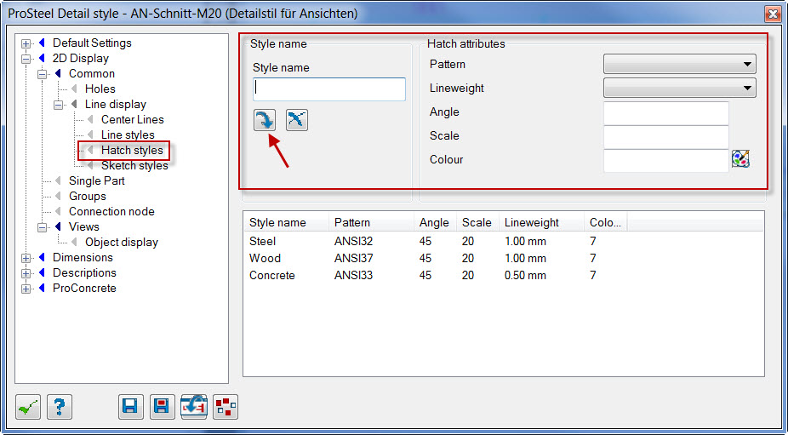Close the ProSteel Detail style dialog

[x=771, y=14]
